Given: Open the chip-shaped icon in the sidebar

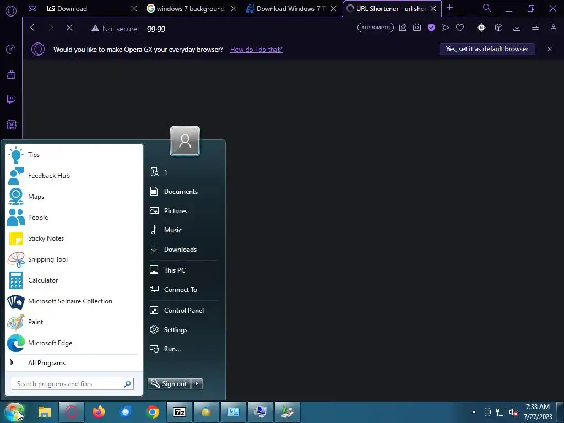Looking at the screenshot, I should coord(11,124).
